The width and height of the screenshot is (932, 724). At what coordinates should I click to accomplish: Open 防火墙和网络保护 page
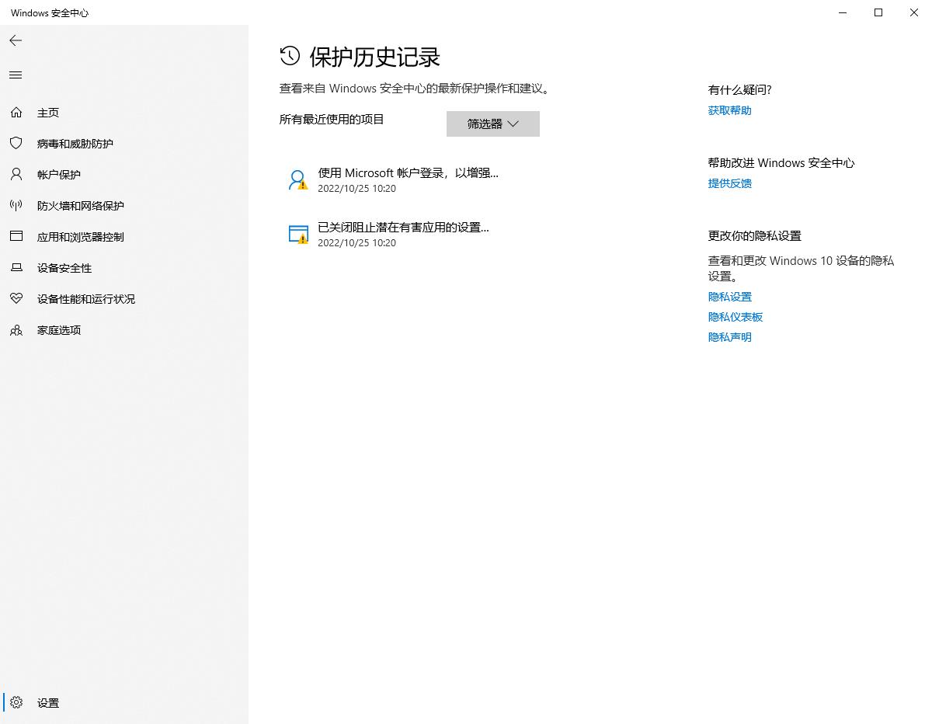click(81, 206)
